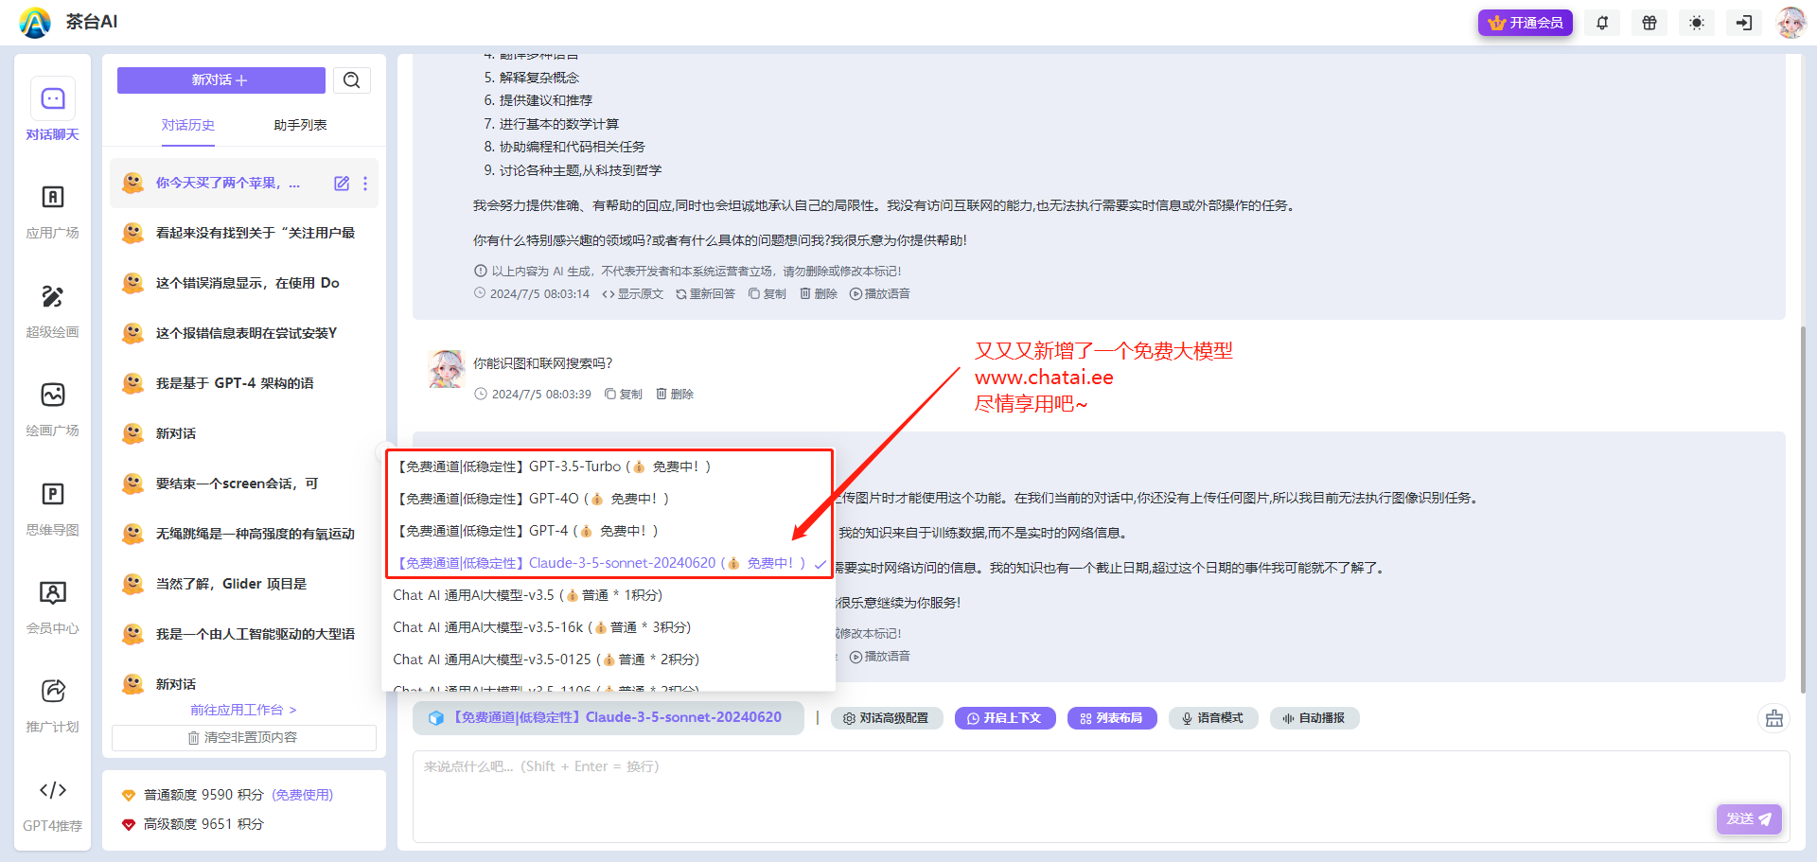The width and height of the screenshot is (1817, 862).
Task: Open 应用广场 in the sidebar
Action: tap(53, 212)
